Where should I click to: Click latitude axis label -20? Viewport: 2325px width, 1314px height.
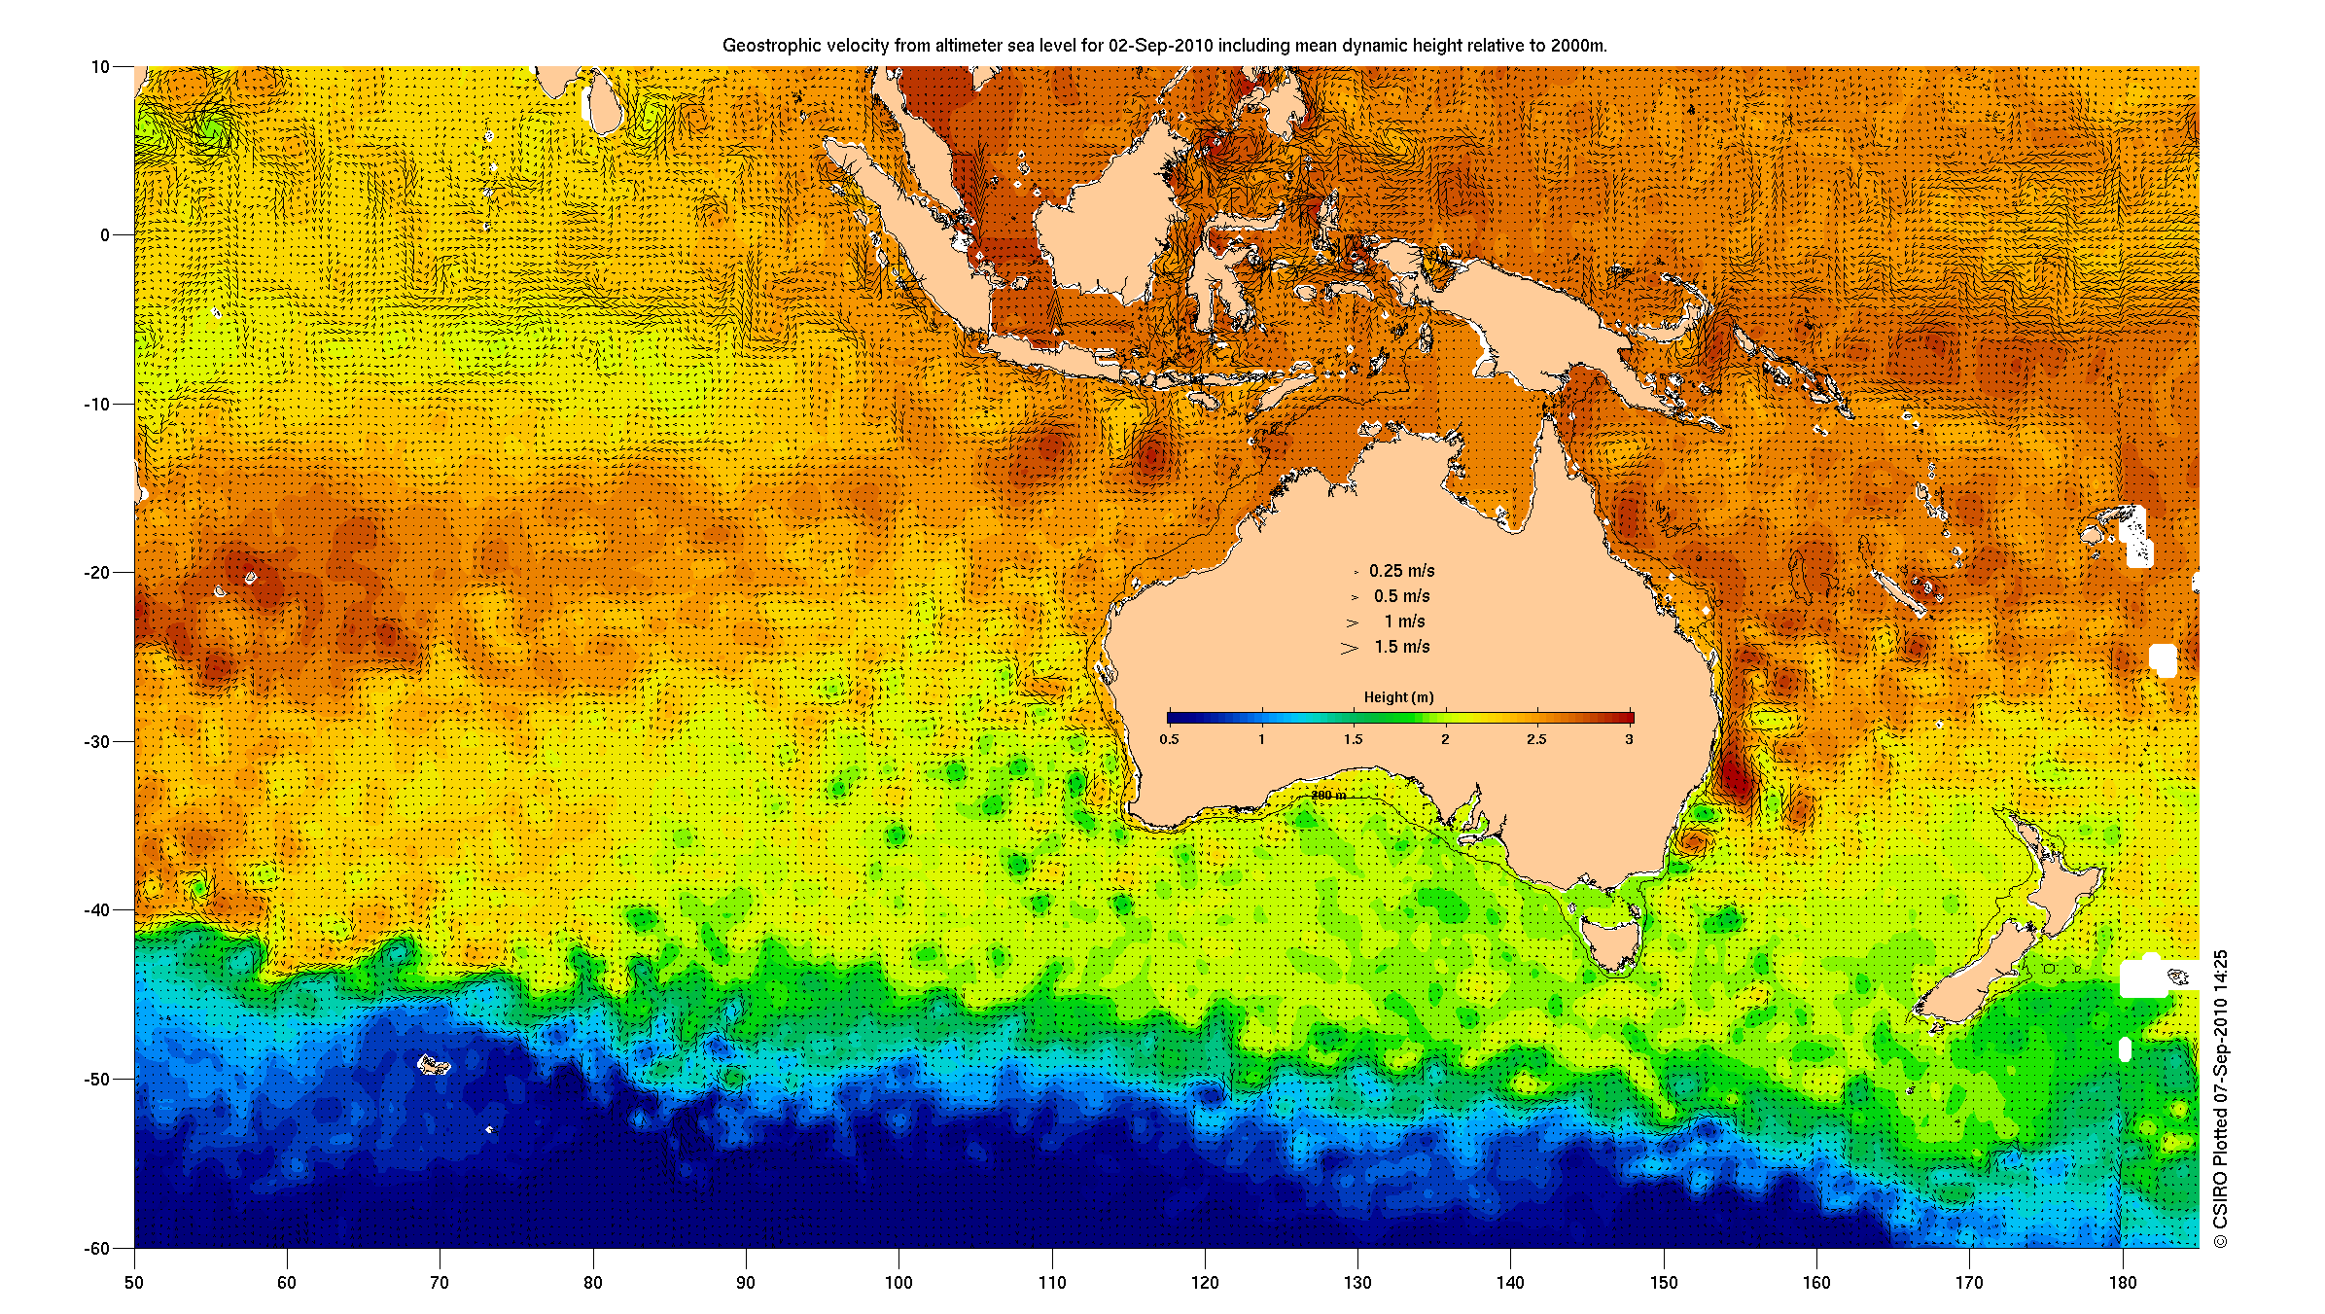(96, 573)
